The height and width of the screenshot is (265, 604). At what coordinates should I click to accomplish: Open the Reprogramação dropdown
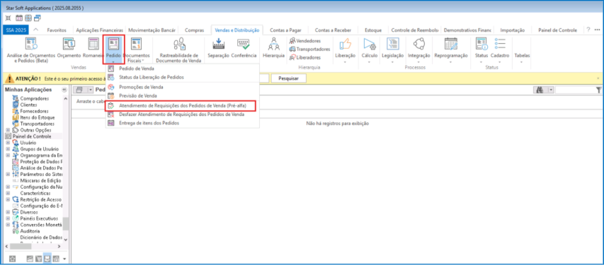click(450, 49)
